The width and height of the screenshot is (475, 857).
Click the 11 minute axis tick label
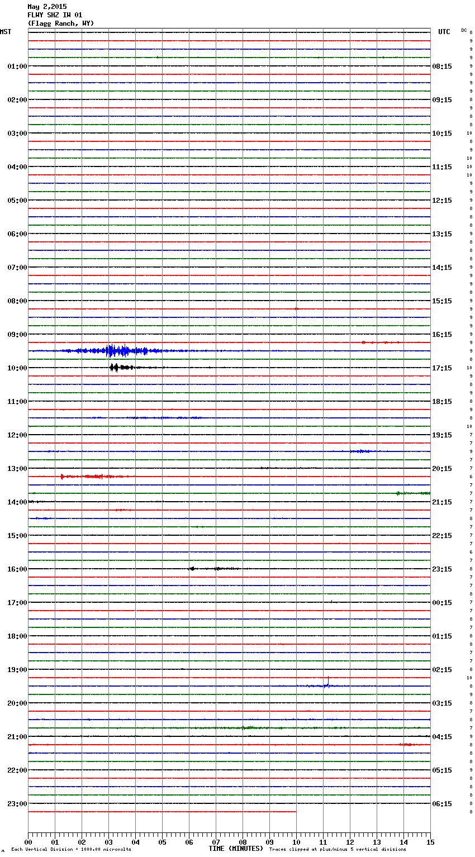(x=323, y=842)
